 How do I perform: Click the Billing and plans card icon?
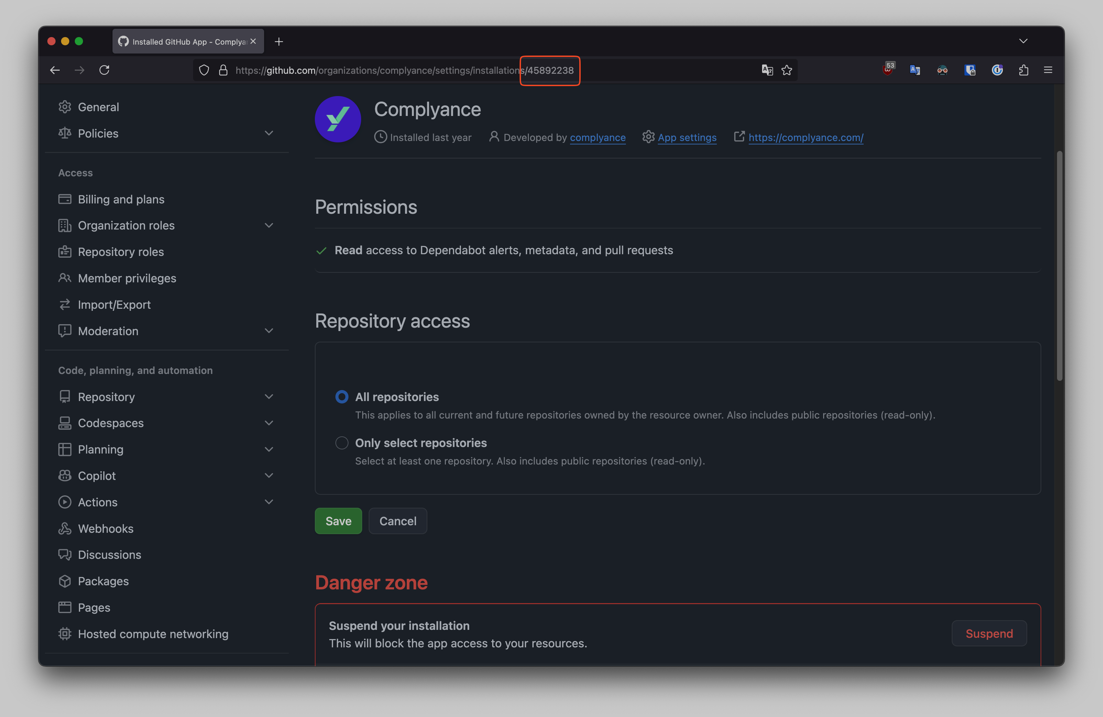point(65,199)
